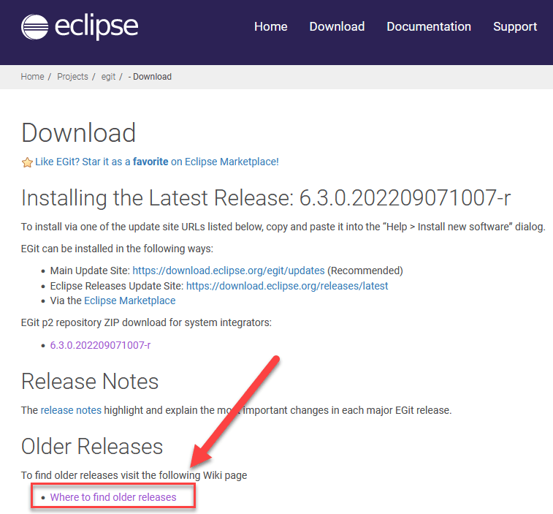Select the Support menu item
Screen dimensions: 553x514
515,26
